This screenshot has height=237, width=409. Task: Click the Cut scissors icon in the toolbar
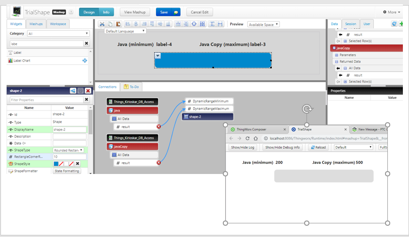tap(102, 24)
